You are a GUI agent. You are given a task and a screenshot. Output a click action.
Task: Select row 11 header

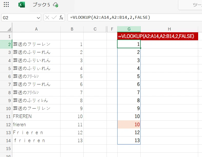pyautogui.click(x=6, y=116)
